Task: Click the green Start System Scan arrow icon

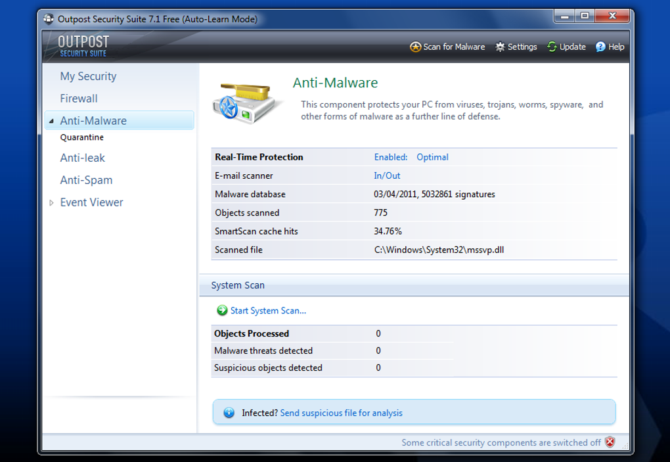Action: coord(222,311)
